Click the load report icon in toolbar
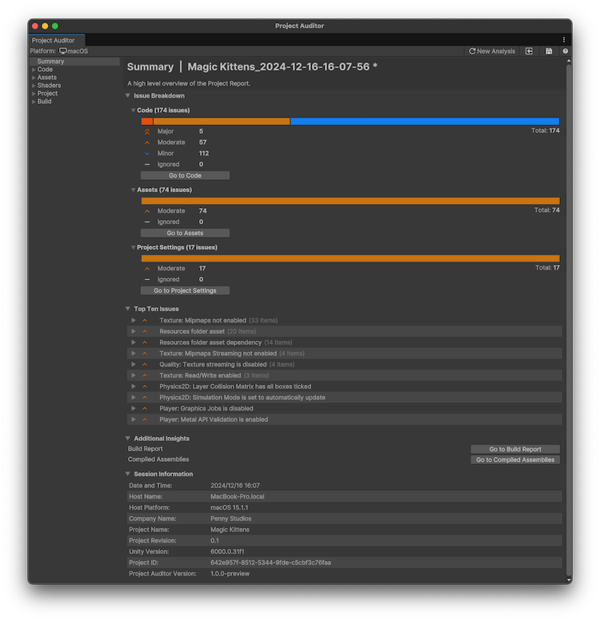 coord(529,51)
